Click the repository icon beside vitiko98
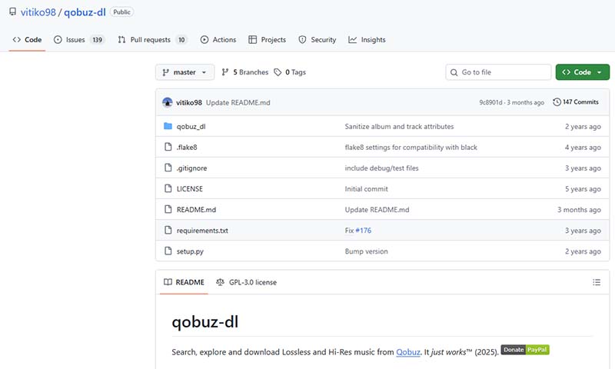This screenshot has height=369, width=615. tap(12, 12)
